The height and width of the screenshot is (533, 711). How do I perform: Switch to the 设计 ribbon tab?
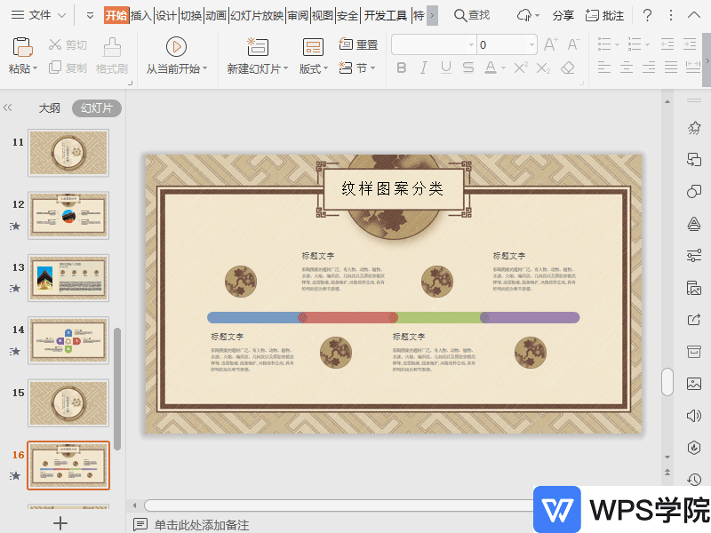click(x=164, y=15)
